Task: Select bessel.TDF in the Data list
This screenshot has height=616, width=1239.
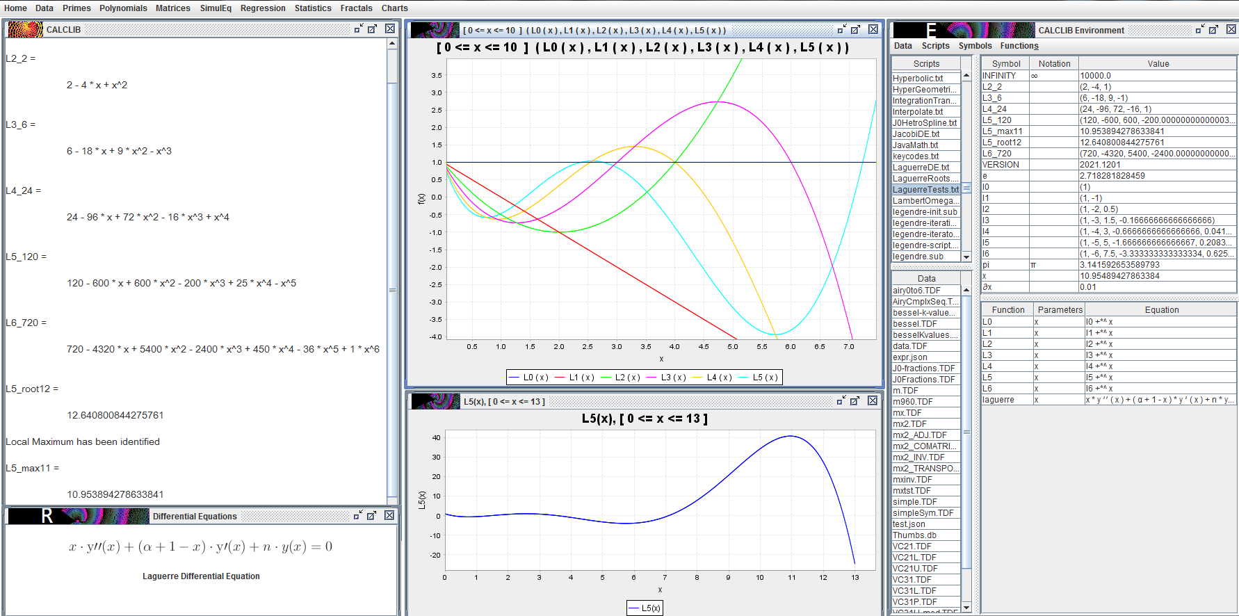Action: 915,324
